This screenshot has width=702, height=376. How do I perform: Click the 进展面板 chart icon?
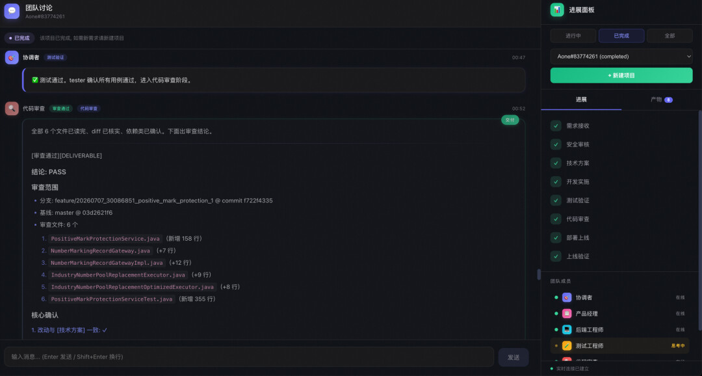557,9
